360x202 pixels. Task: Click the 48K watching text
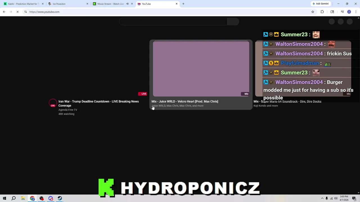point(66,114)
